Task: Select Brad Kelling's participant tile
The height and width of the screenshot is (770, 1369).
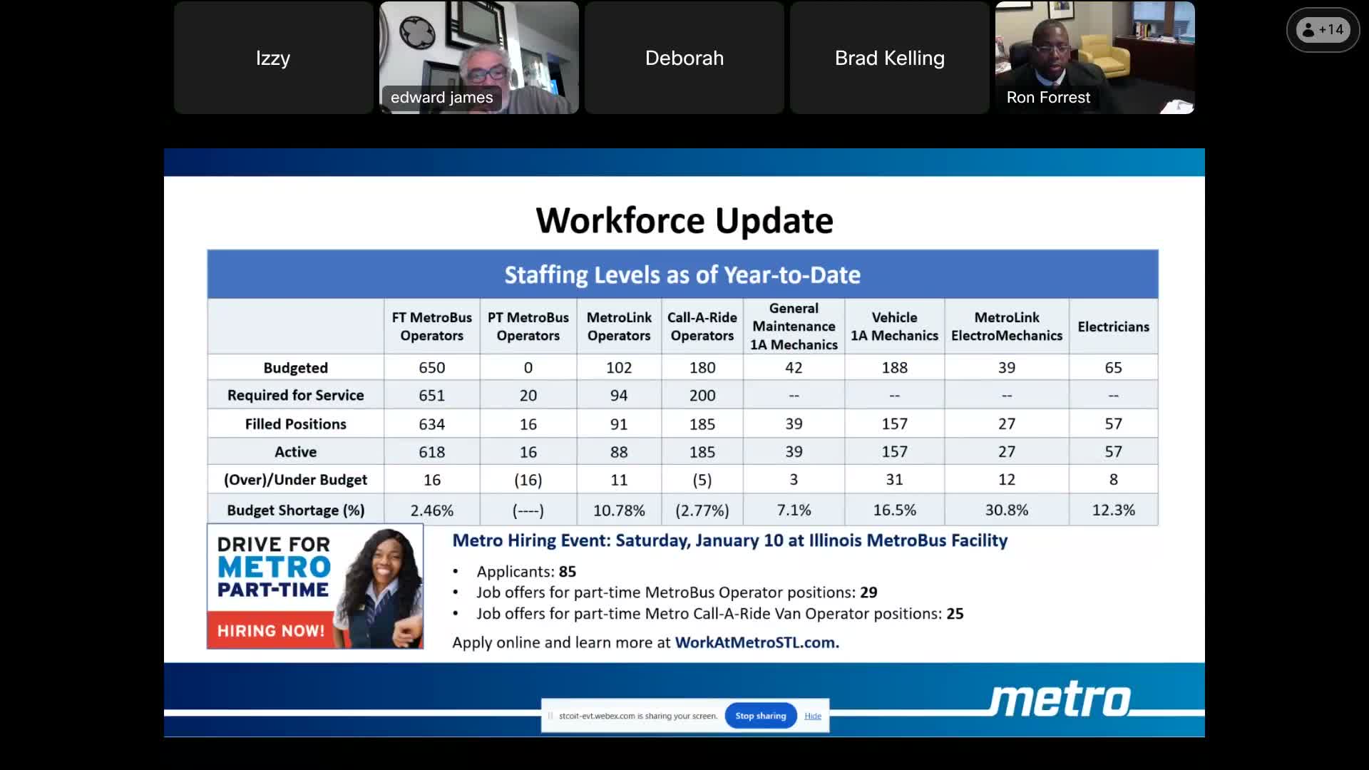Action: tap(889, 58)
